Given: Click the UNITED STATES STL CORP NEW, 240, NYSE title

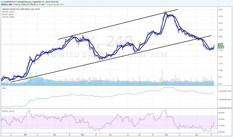Looking at the screenshot, I should click(x=21, y=9).
